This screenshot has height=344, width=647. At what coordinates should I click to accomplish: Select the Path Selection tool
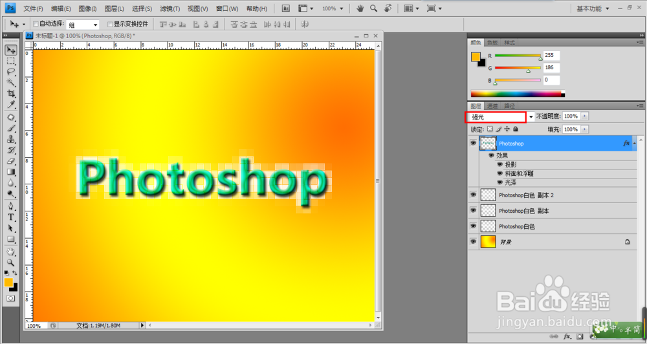[11, 228]
